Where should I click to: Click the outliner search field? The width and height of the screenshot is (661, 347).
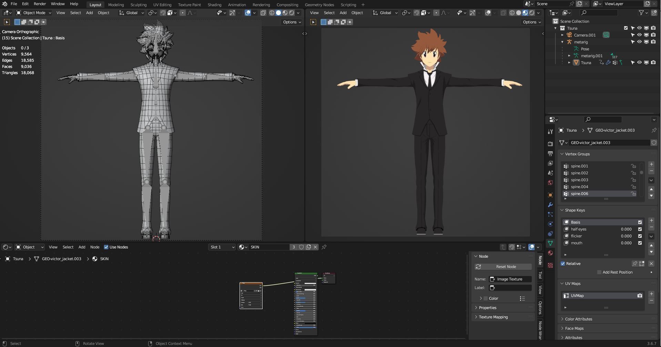pos(599,13)
